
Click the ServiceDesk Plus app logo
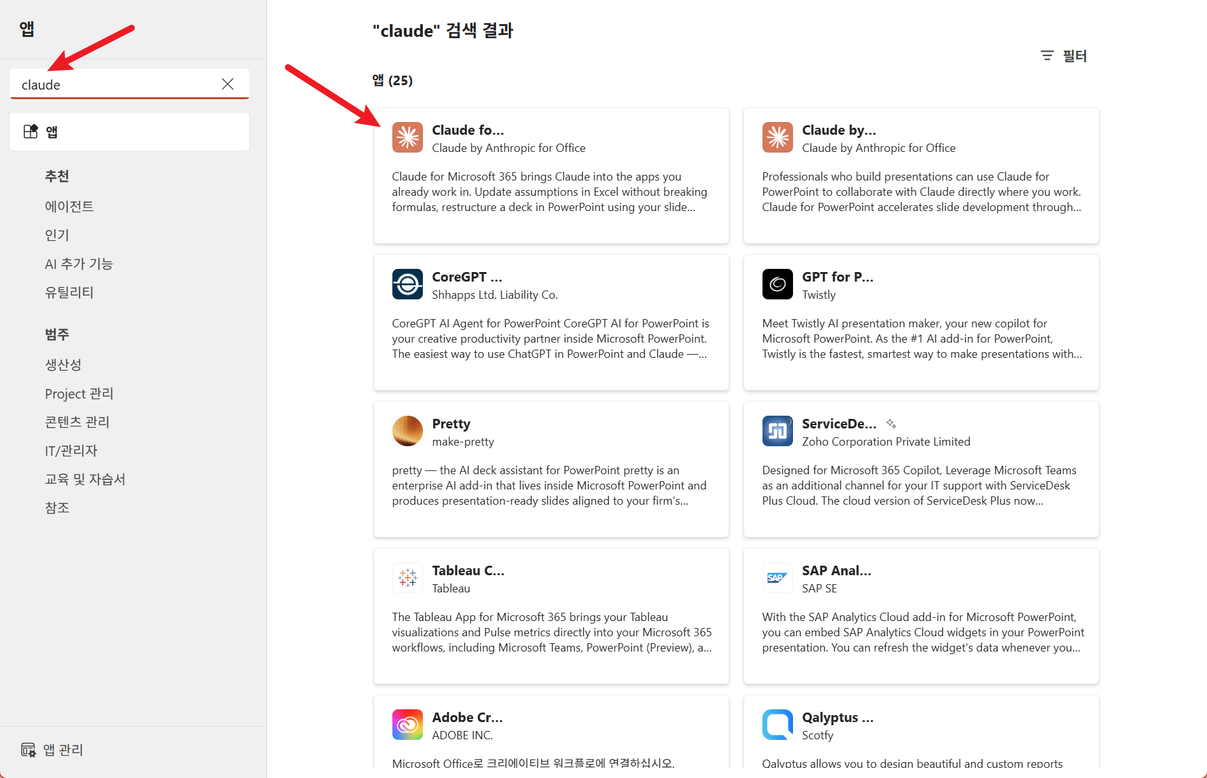point(778,431)
